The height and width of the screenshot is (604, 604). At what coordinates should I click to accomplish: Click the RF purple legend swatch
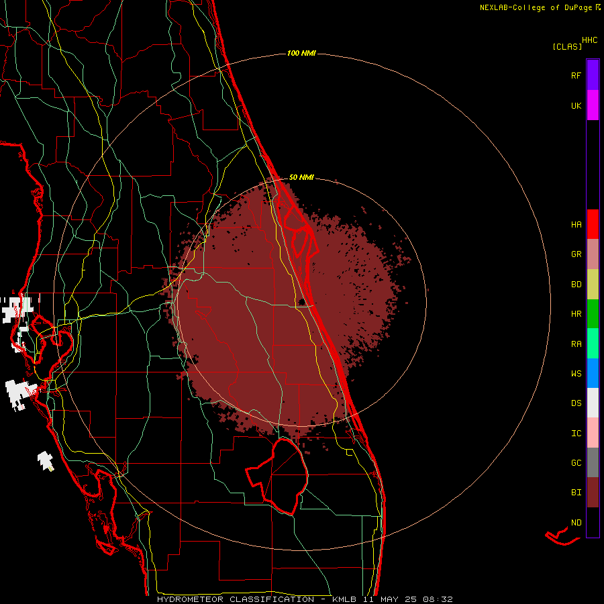pos(593,75)
